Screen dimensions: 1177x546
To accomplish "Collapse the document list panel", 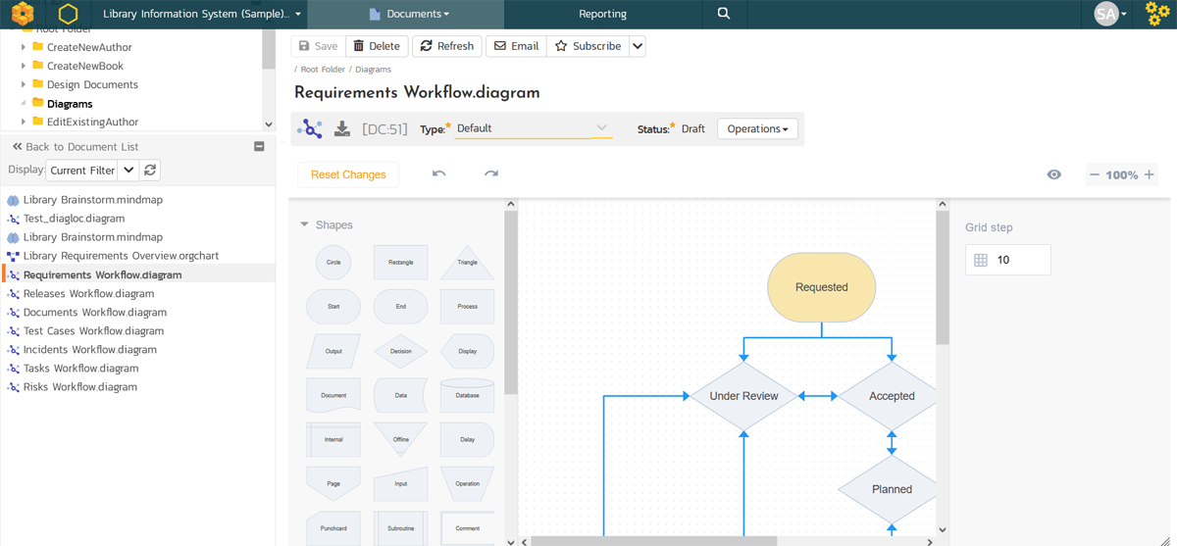I will click(x=259, y=147).
